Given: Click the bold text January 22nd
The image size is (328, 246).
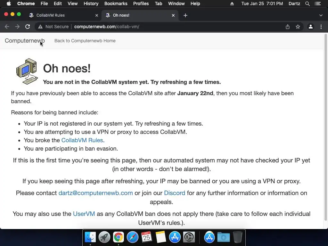Looking at the screenshot, I should click(x=195, y=93).
